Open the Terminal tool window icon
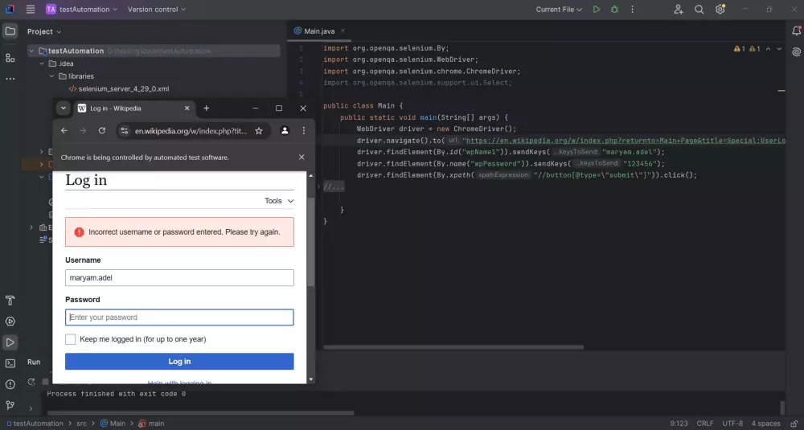 10,363
